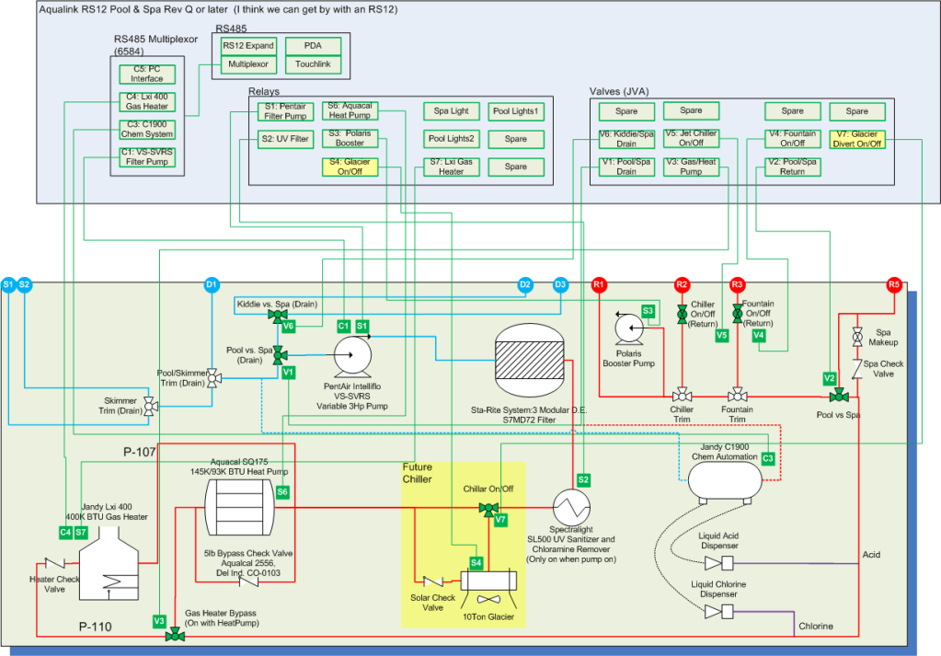Select the green S6 tag
This screenshot has width=941, height=656.
282,492
